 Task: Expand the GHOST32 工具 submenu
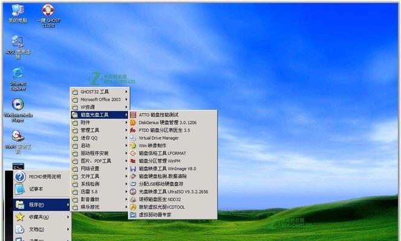(100, 92)
